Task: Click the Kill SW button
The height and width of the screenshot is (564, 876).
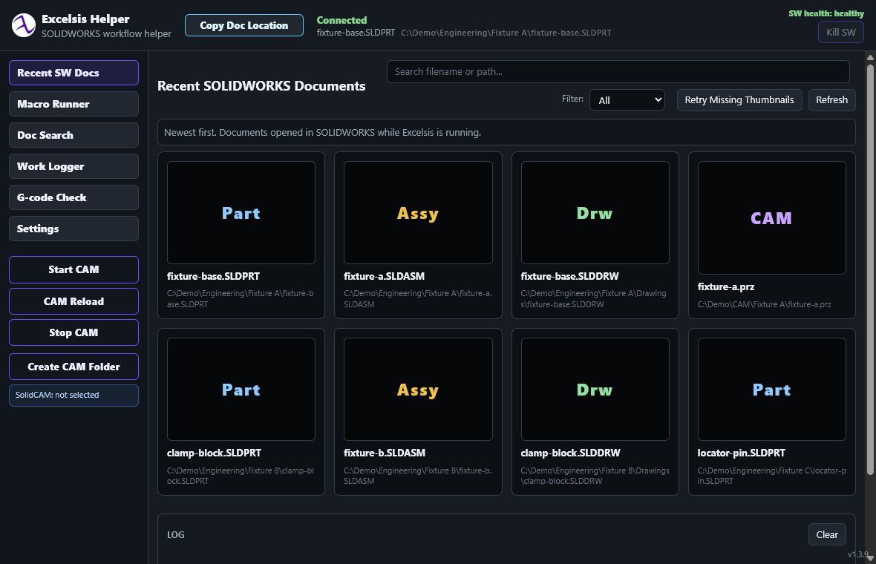Action: [841, 32]
